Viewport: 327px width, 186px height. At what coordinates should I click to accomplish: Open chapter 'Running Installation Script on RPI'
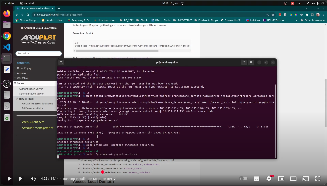89,179
